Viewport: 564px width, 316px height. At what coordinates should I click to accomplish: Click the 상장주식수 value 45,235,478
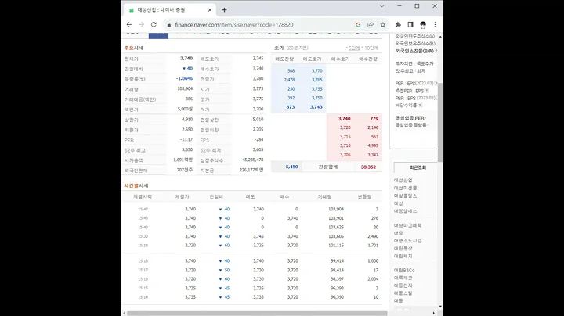coord(253,160)
